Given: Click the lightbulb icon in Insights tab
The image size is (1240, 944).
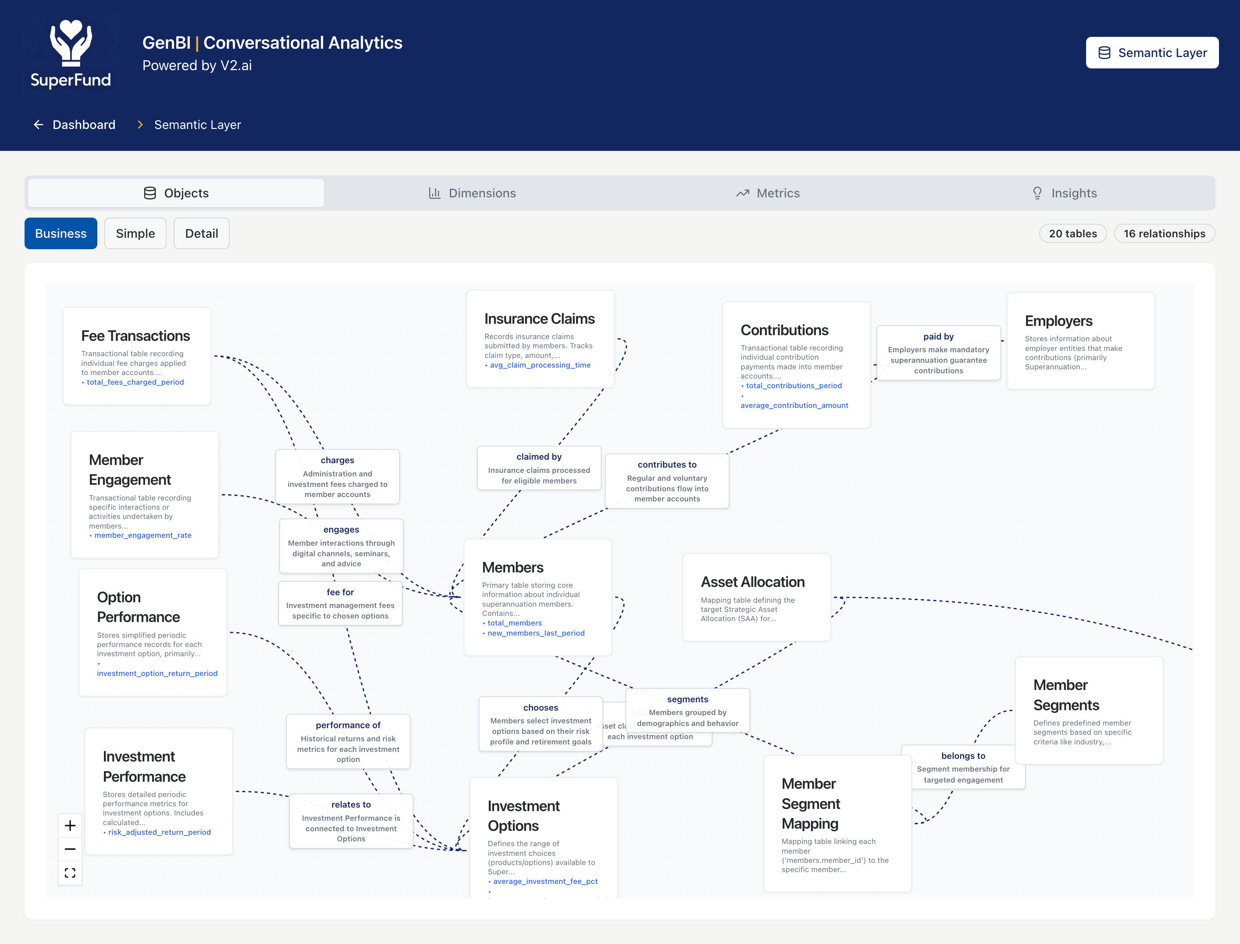Looking at the screenshot, I should (1037, 193).
